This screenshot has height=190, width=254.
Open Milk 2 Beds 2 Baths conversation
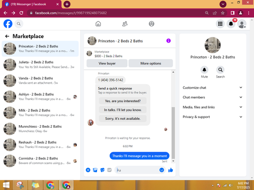pos(40,113)
